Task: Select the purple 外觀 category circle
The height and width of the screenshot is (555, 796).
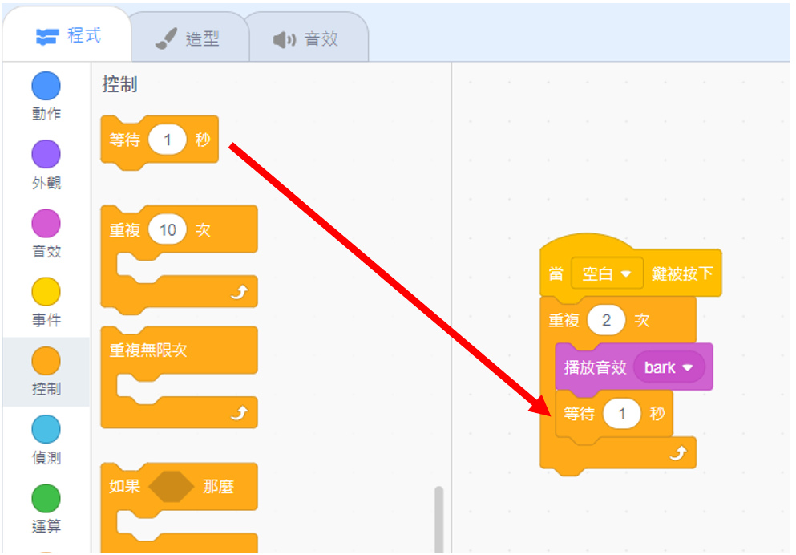Action: 46,154
